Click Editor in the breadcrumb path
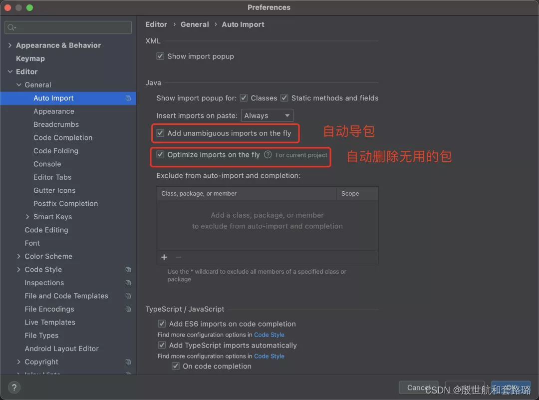Image resolution: width=539 pixels, height=400 pixels. click(x=156, y=24)
